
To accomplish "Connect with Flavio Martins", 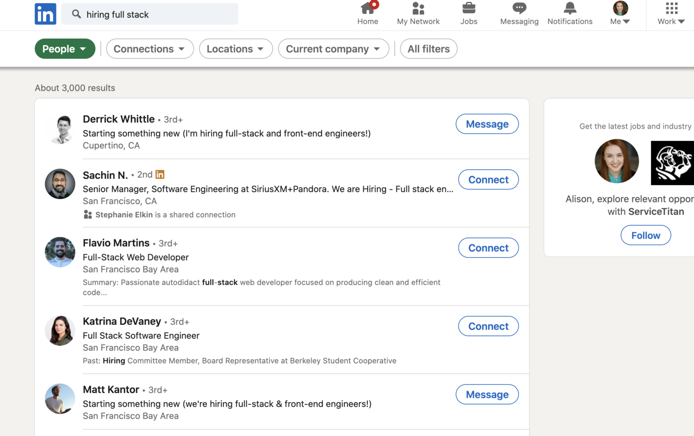I will coord(488,248).
